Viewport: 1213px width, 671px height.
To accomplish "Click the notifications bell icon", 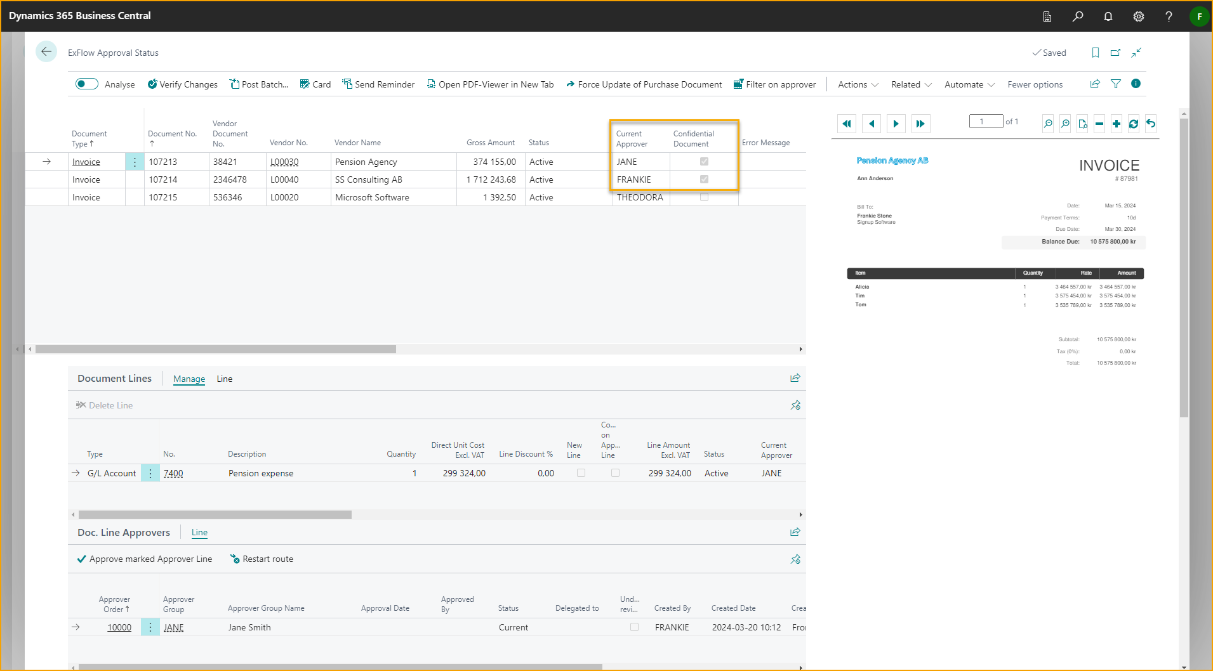I will (x=1108, y=16).
